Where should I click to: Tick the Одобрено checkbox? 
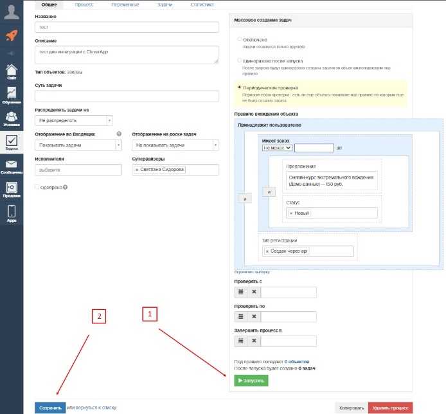[37, 187]
